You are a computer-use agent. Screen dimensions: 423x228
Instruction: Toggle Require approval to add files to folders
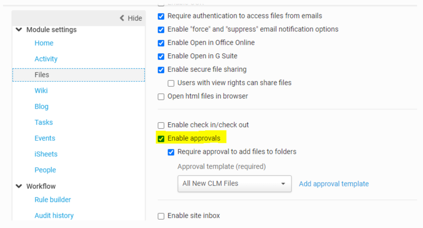(171, 152)
